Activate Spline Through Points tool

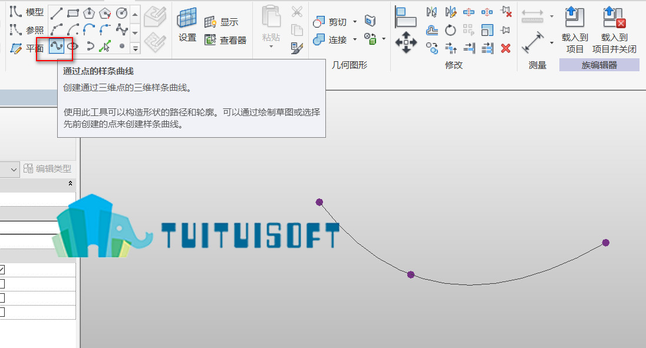[x=57, y=46]
